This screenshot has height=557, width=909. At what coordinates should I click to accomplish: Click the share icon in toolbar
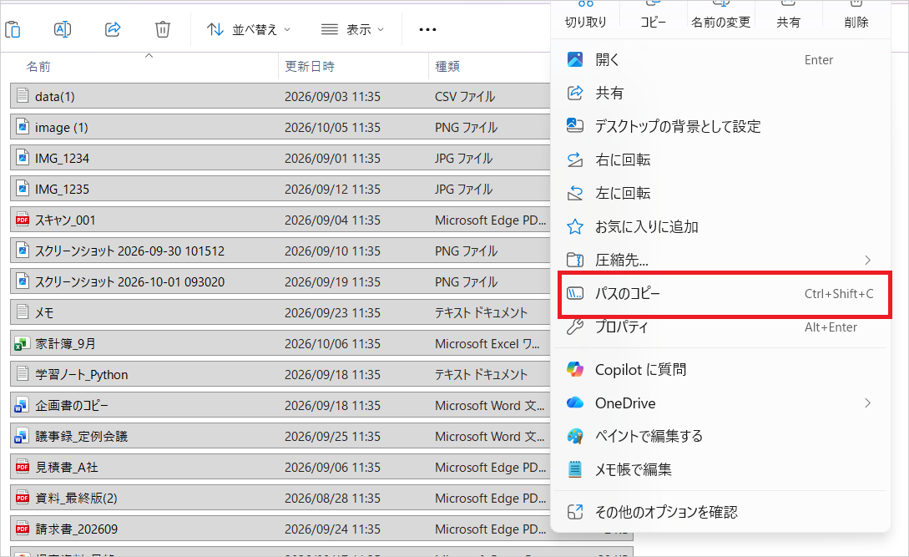pos(113,29)
